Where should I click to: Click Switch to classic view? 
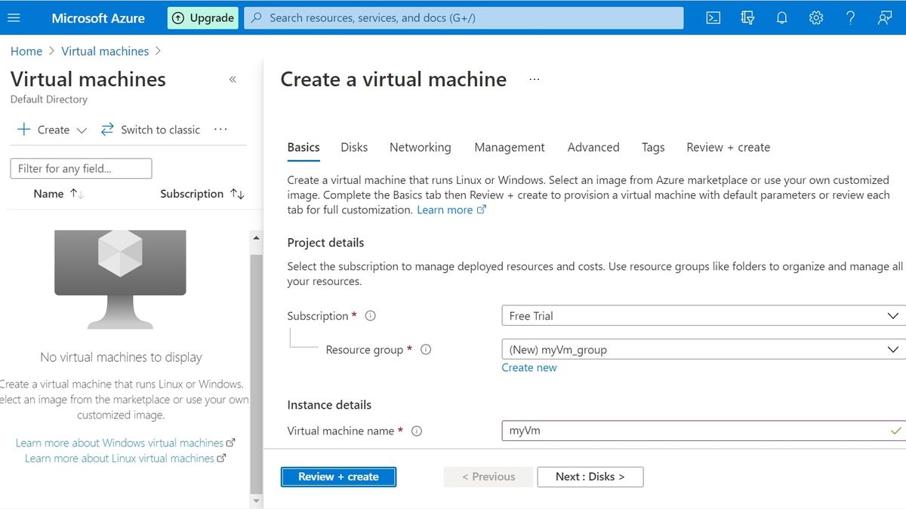pos(159,129)
